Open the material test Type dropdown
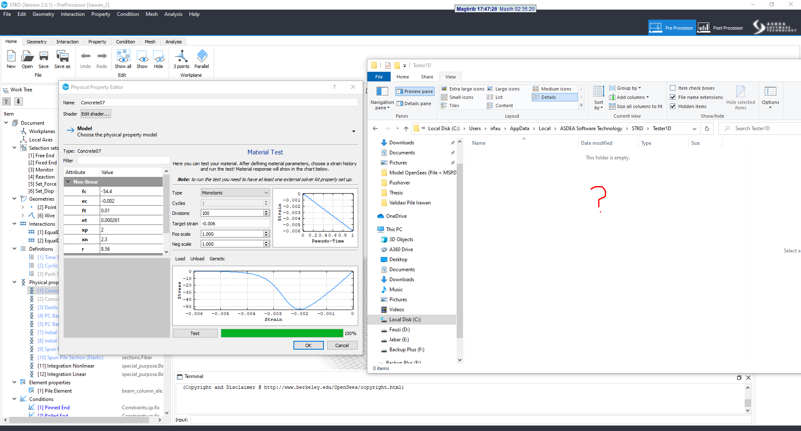801x431 pixels. click(235, 193)
